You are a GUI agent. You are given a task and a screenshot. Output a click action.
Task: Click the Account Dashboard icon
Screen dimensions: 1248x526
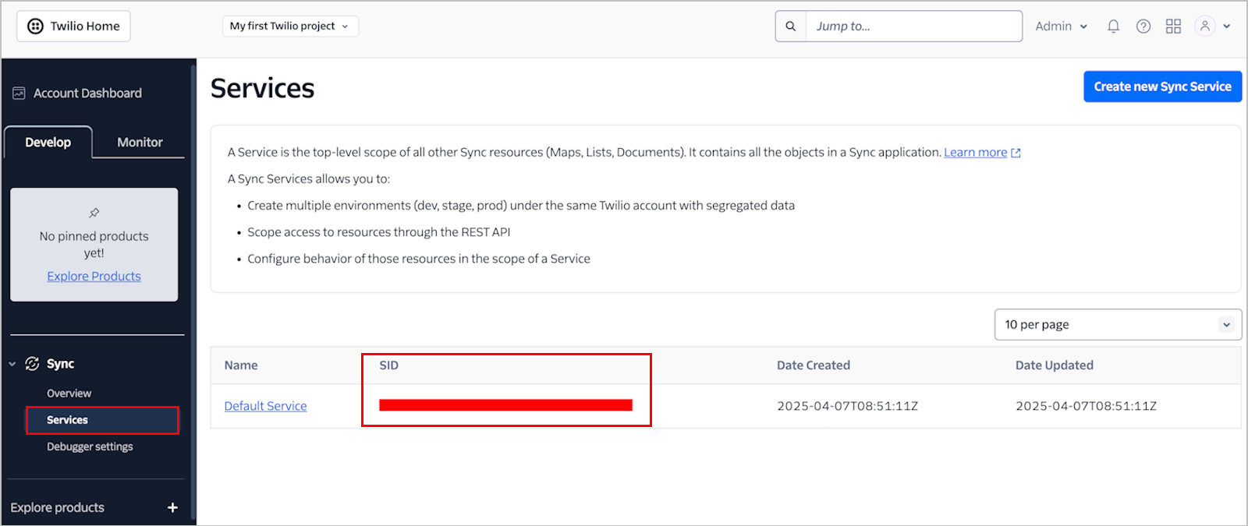(x=19, y=94)
